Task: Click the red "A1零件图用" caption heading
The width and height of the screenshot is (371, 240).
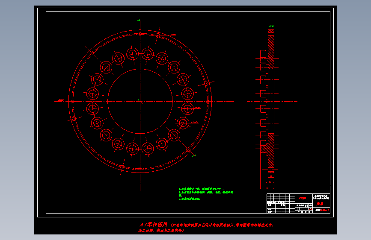Action: coord(153,225)
